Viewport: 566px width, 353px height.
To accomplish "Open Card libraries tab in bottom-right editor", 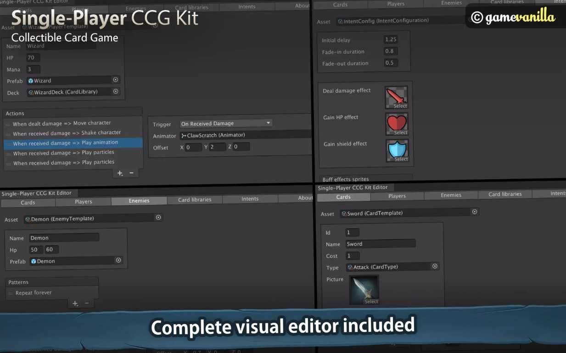I will coord(505,194).
